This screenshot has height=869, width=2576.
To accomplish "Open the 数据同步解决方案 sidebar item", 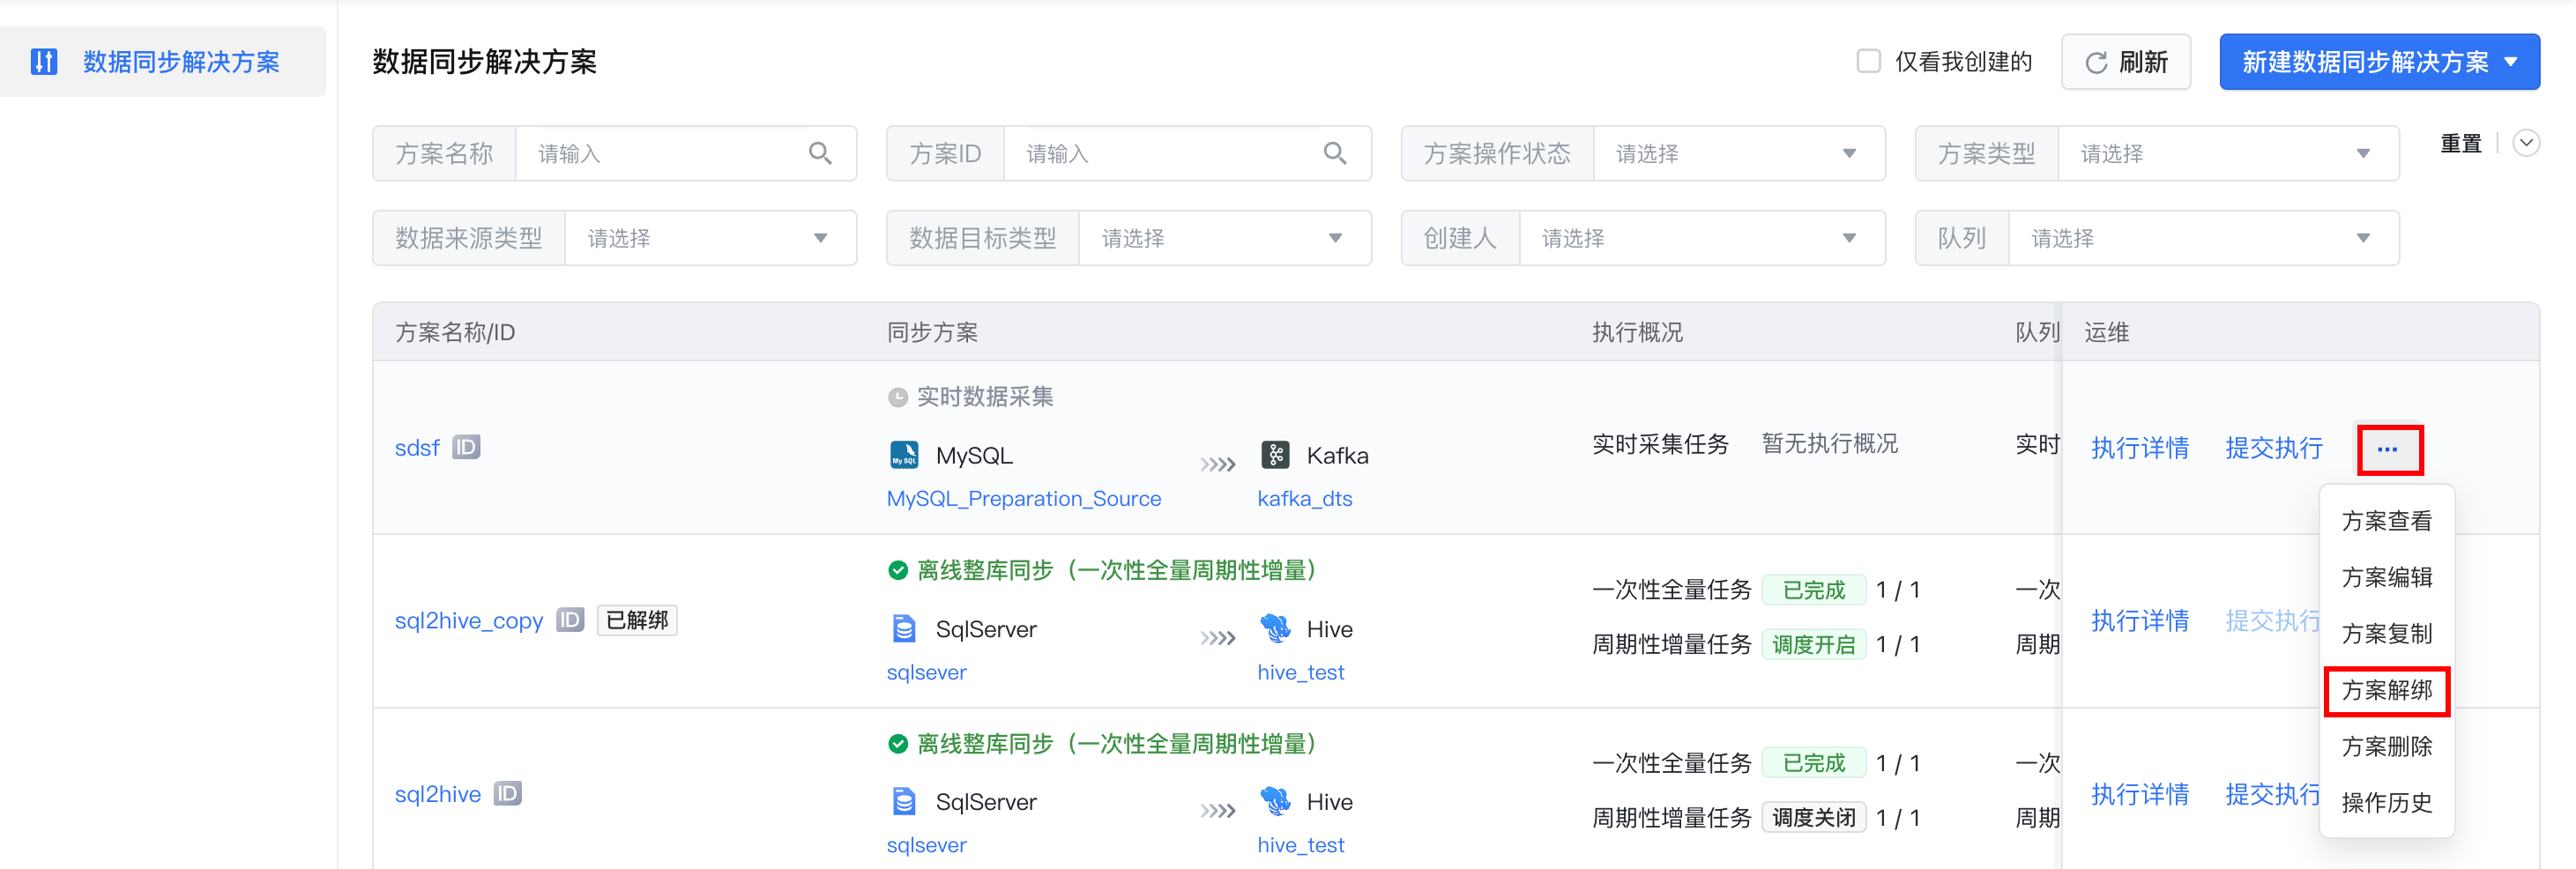I will 163,62.
